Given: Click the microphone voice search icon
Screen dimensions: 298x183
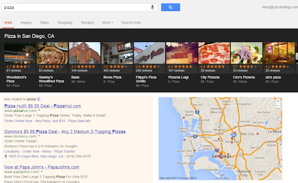Looking at the screenshot, I should 152,7.
